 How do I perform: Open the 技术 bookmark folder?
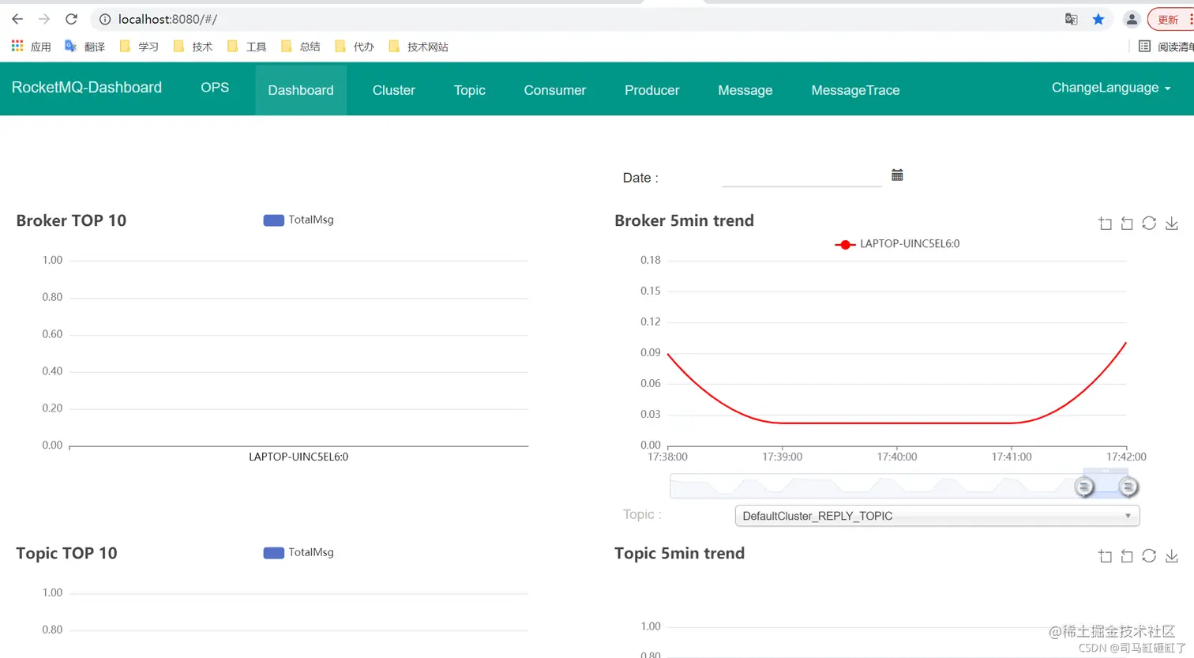[193, 47]
